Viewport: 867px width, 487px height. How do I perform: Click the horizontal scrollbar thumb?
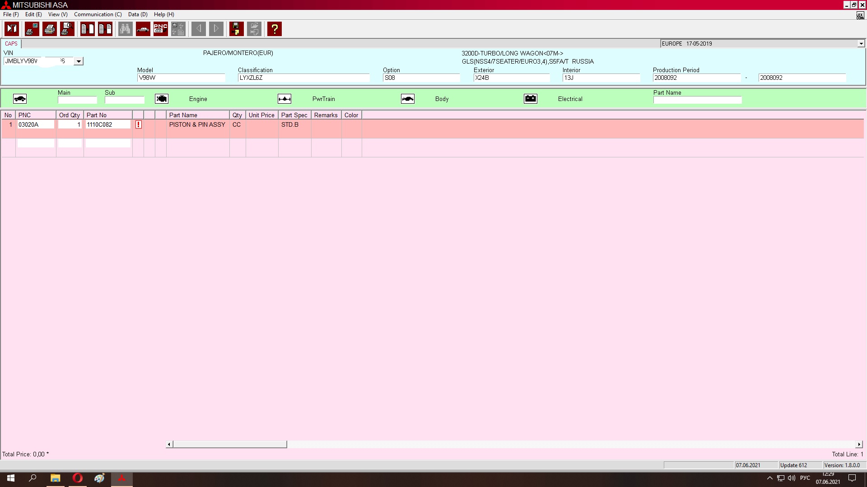click(x=229, y=444)
